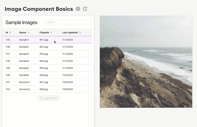Click the 407.jpg filepath cell
The width and height of the screenshot is (197, 127).
(44, 82)
